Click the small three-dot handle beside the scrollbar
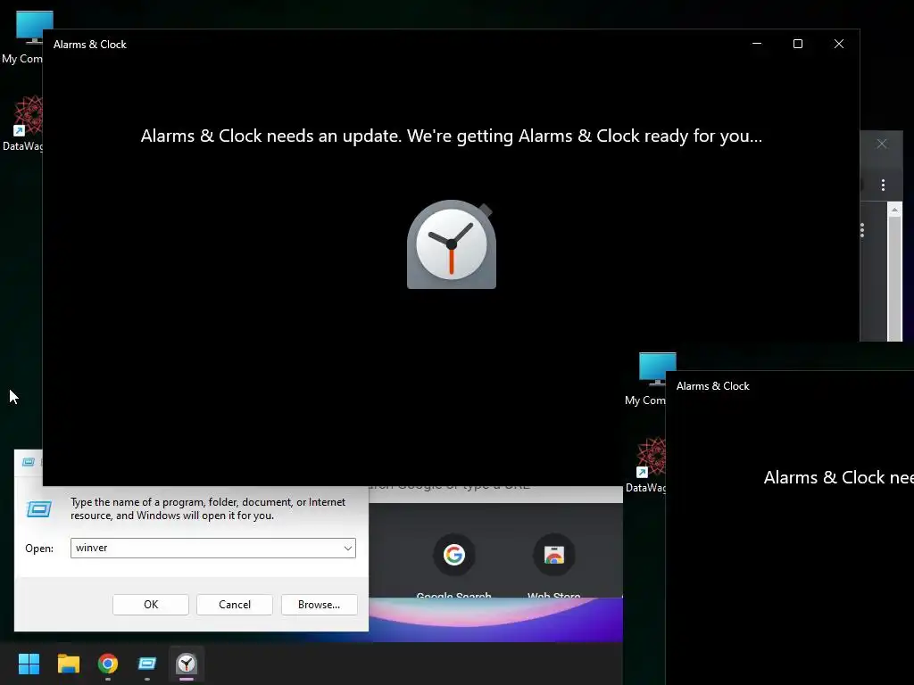 tap(862, 231)
